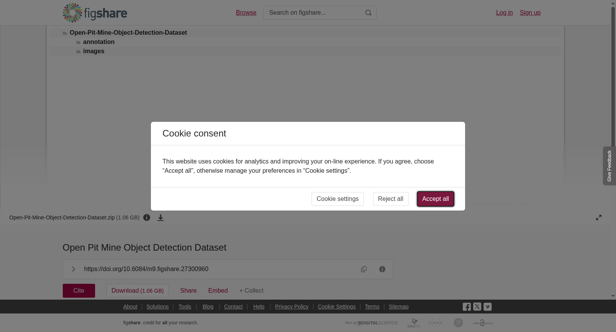Screen dimensions: 616x332
Task: Click the page vertical scrollbar
Action: pyautogui.click(x=613, y=77)
